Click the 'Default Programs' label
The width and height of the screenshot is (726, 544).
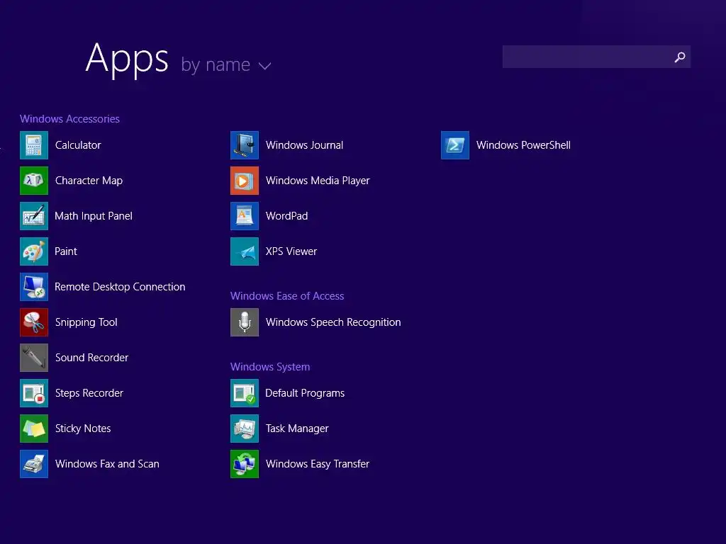[x=305, y=393]
